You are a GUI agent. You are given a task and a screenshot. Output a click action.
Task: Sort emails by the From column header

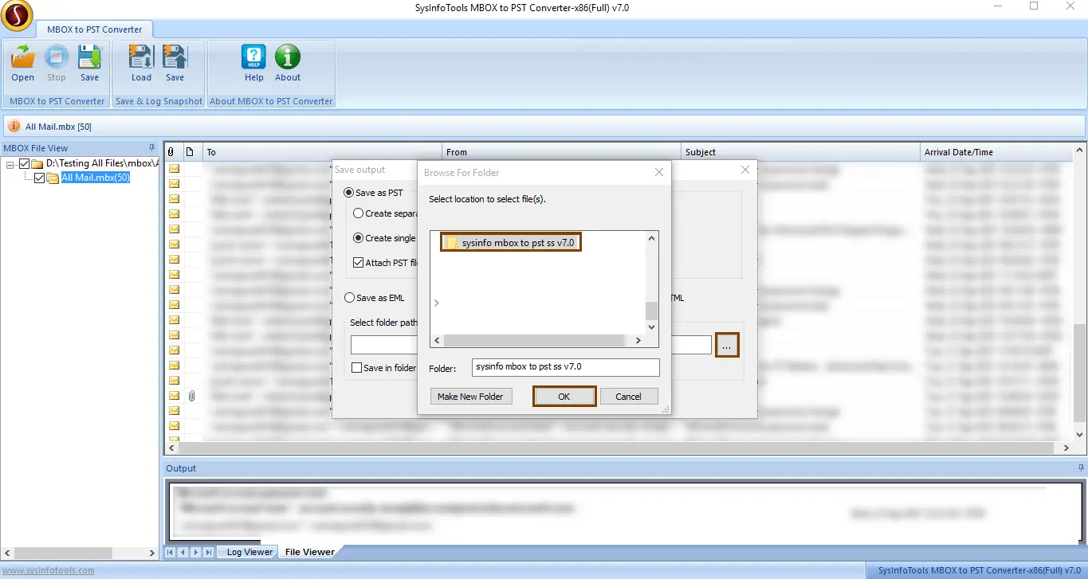click(562, 152)
